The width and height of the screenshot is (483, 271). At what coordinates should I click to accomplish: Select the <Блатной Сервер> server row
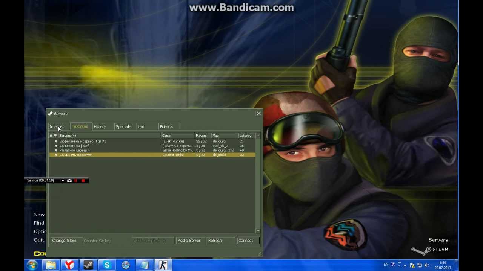click(152, 150)
